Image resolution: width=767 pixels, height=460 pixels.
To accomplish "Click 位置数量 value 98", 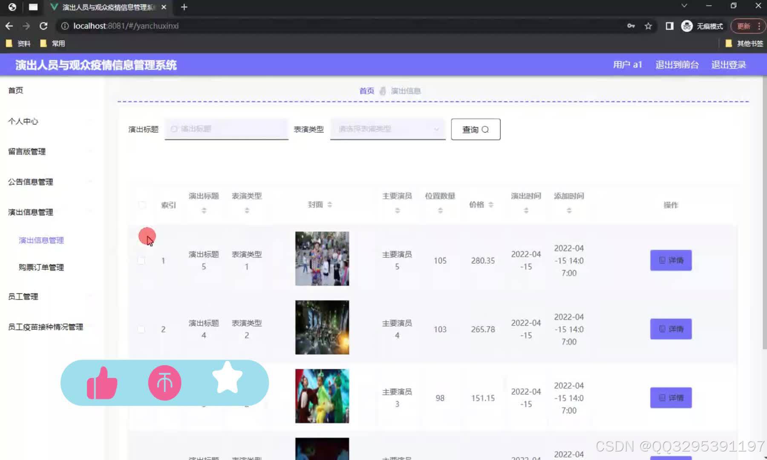I will [x=440, y=398].
